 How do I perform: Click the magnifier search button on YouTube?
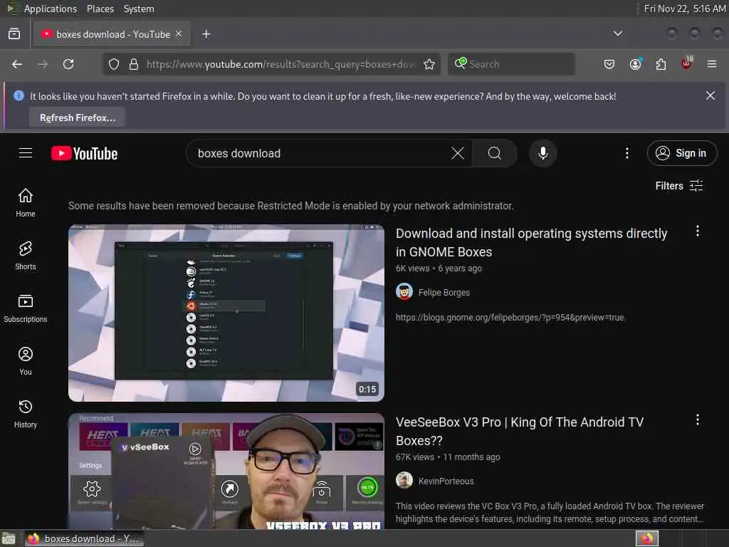495,153
